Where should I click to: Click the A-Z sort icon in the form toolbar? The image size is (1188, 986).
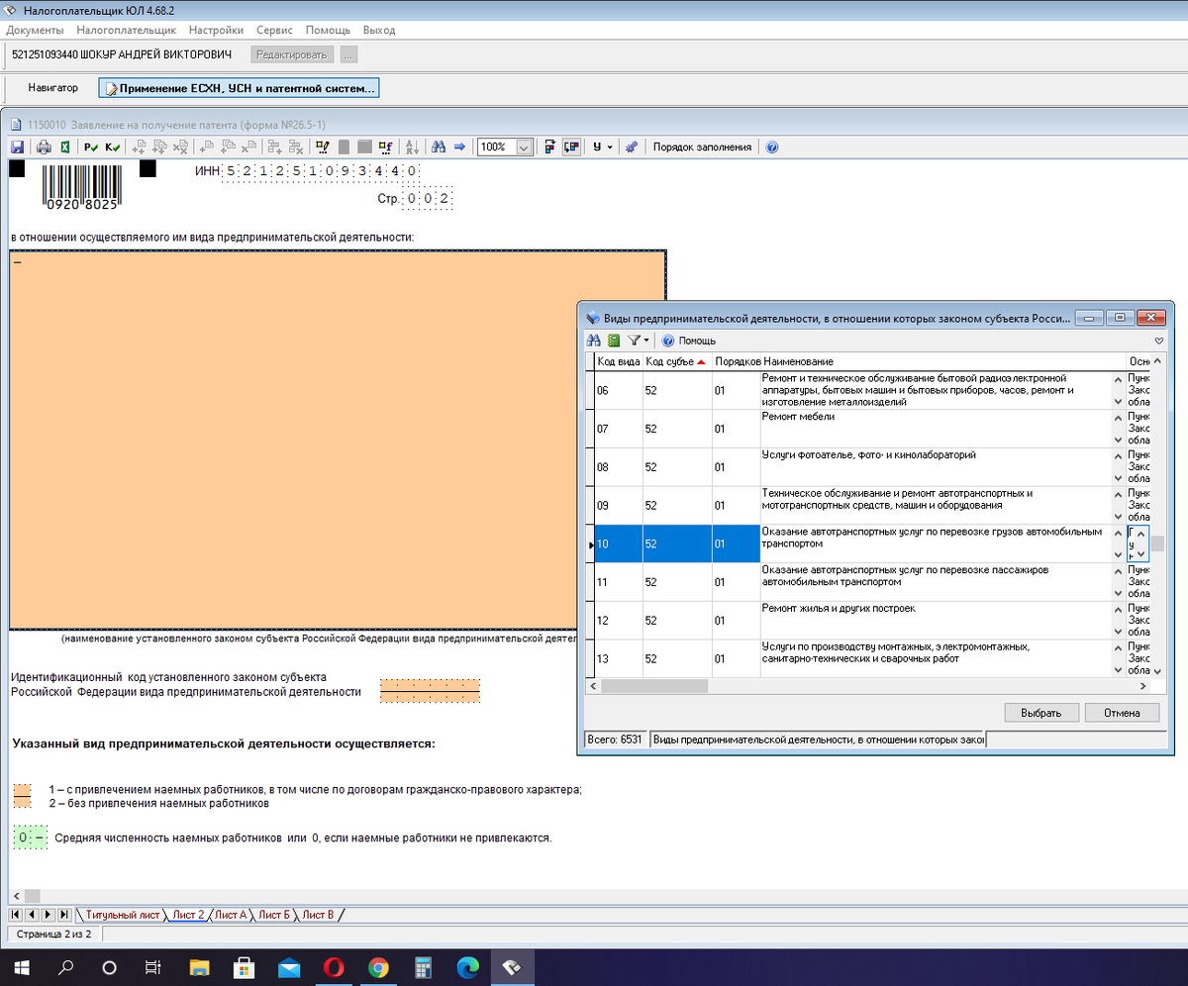coord(413,147)
